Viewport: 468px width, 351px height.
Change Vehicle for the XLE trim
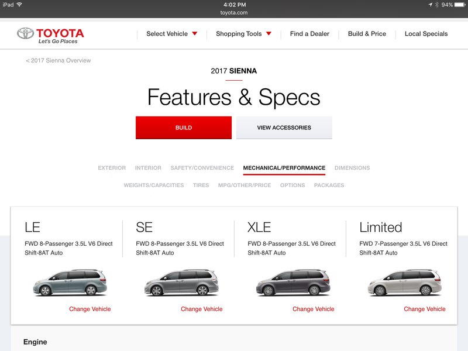point(313,309)
